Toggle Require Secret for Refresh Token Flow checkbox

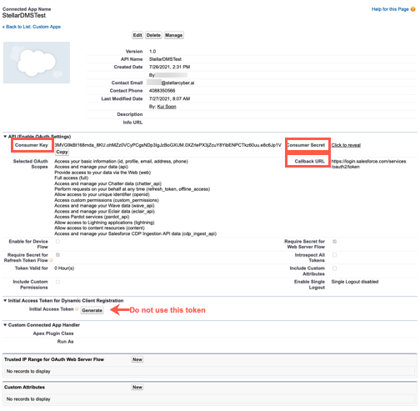[57, 255]
